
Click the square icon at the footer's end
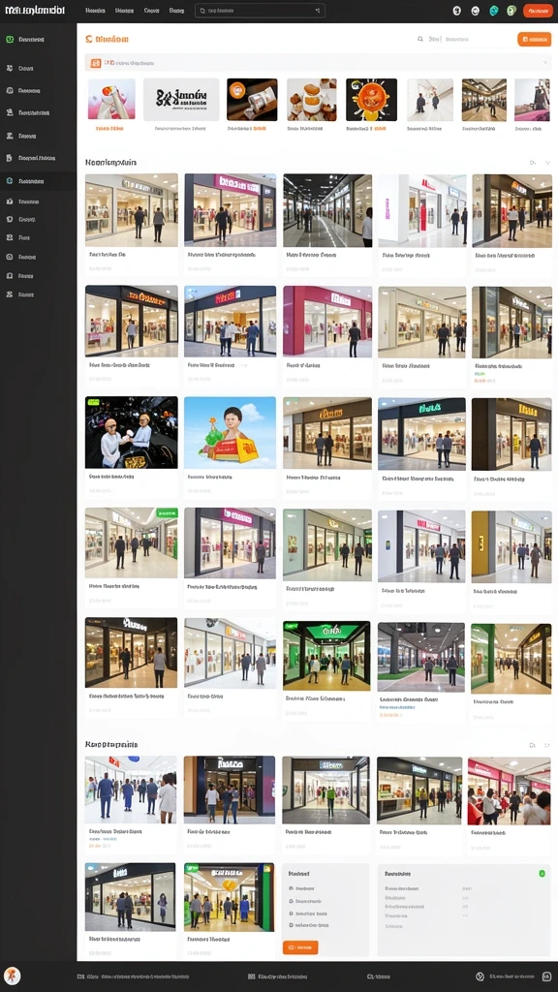[x=547, y=976]
